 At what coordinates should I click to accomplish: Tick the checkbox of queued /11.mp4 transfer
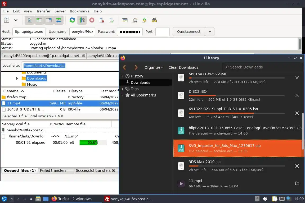point(3,136)
